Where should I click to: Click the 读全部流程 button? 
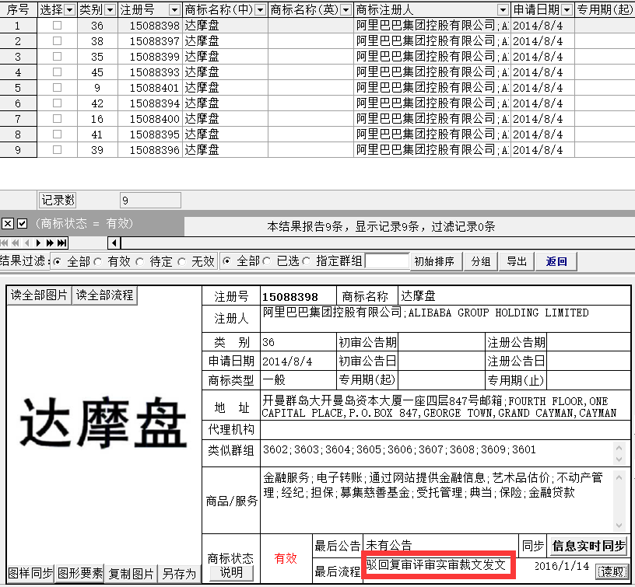(104, 295)
